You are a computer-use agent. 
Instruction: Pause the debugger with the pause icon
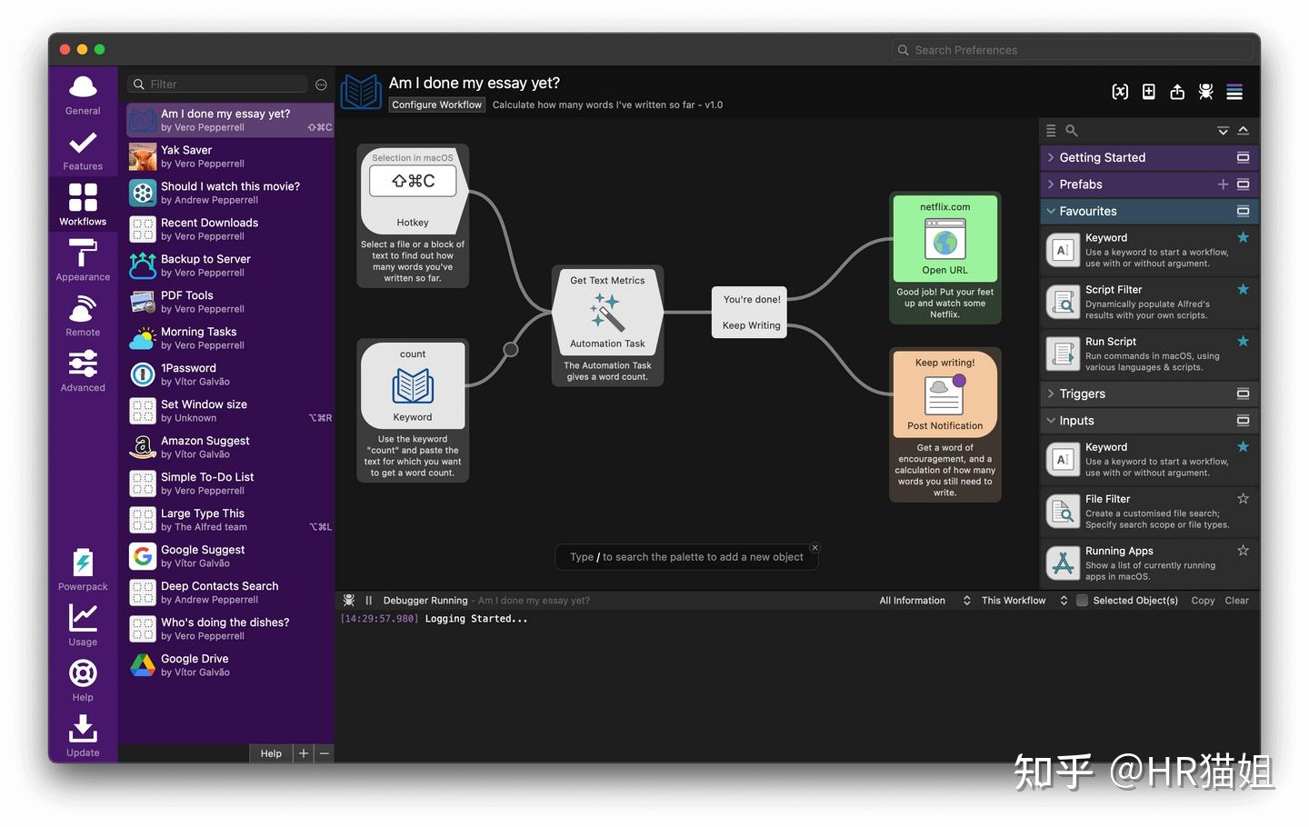pos(368,601)
